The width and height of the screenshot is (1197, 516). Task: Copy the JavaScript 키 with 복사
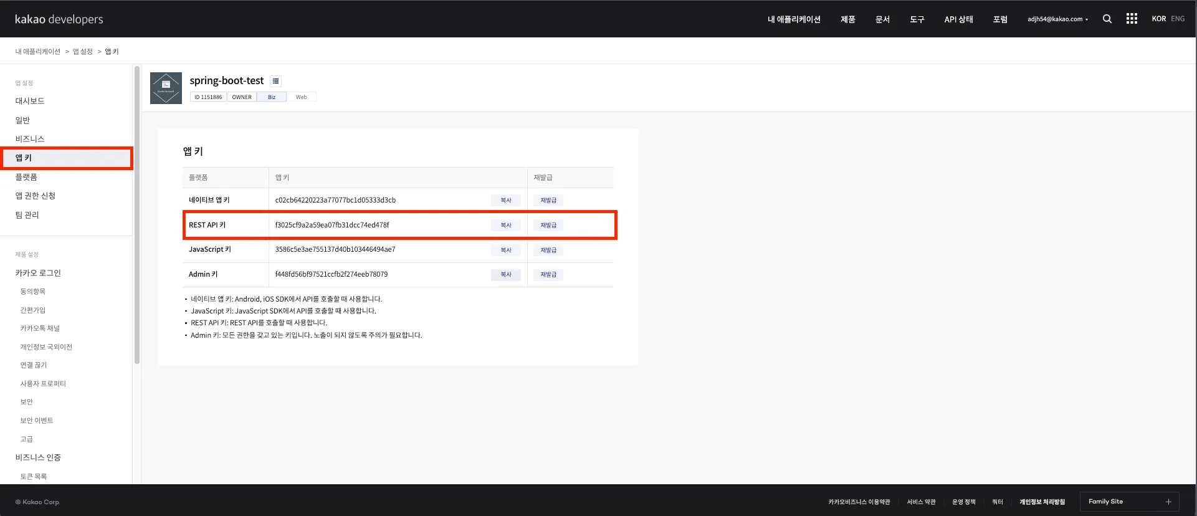click(x=506, y=251)
